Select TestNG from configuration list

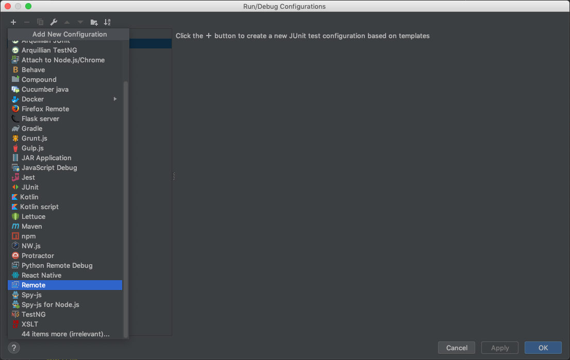click(65, 315)
